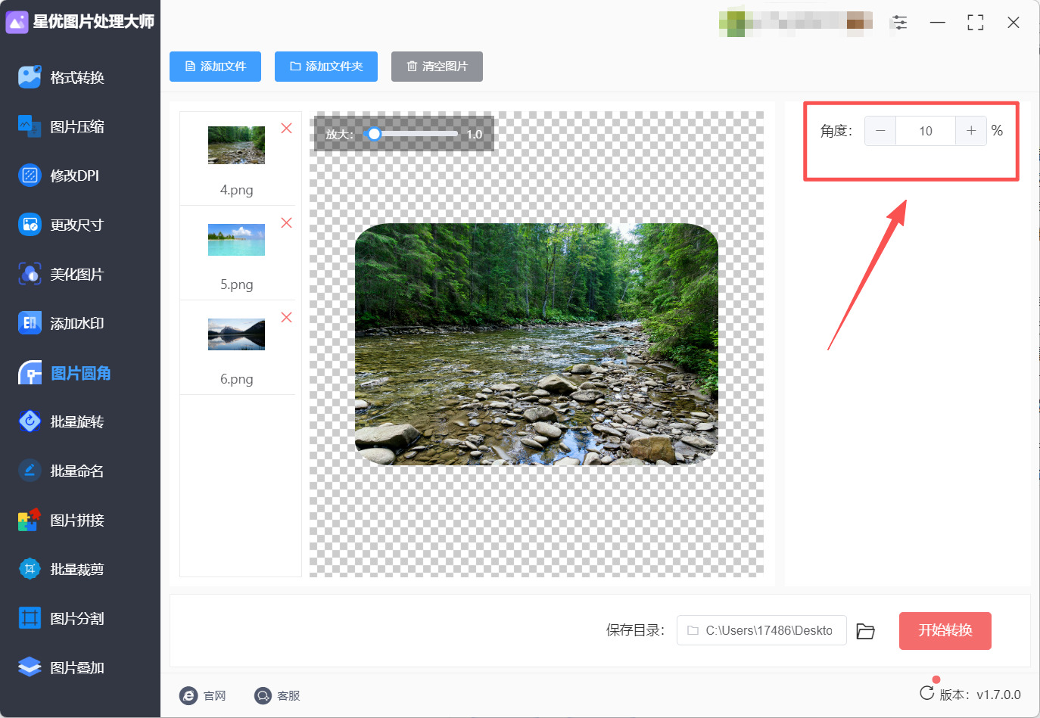
Task: Open settings sliders icon in title bar
Action: click(x=899, y=22)
